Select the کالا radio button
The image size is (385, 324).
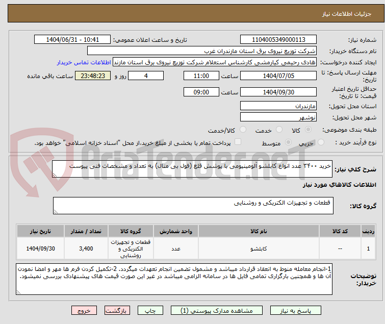pyautogui.click(x=308, y=130)
